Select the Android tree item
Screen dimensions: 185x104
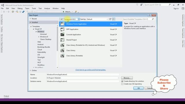tap(40, 44)
